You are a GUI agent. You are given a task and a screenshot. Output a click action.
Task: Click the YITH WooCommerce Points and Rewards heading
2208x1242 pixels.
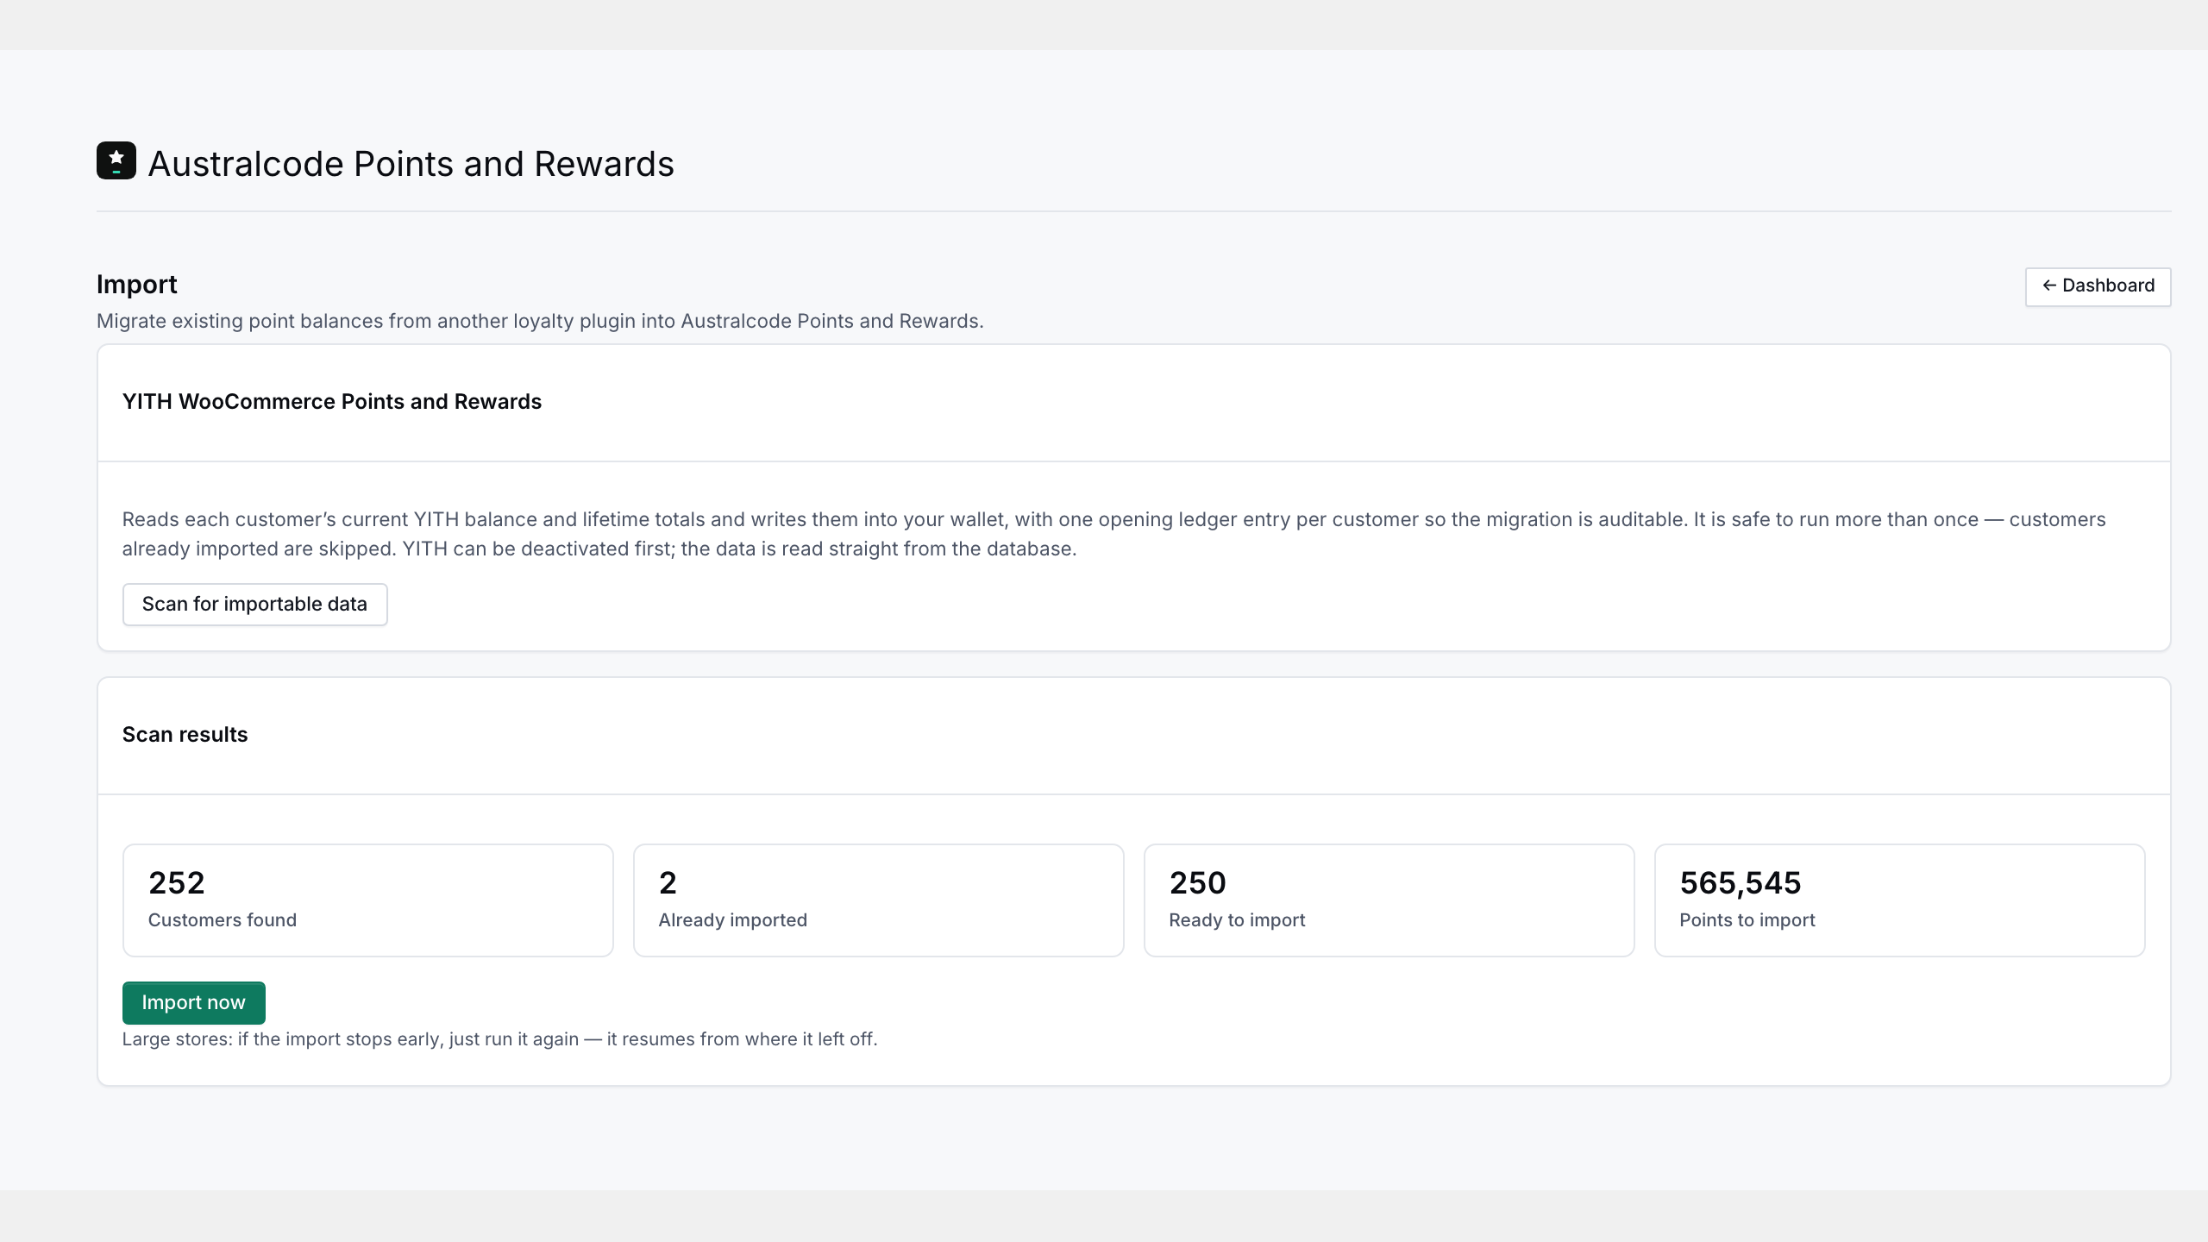(332, 402)
